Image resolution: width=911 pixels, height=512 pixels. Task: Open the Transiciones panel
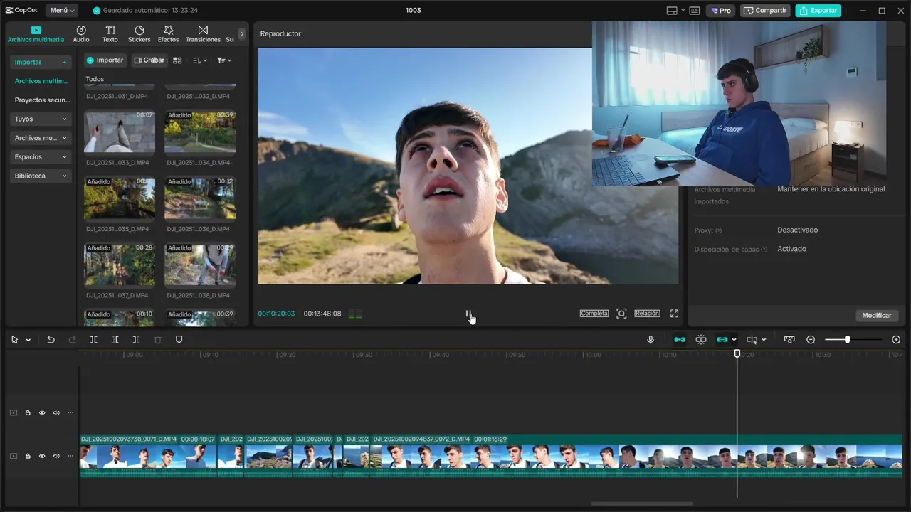click(203, 33)
